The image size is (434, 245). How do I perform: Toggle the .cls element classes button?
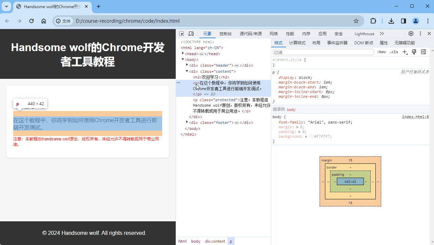394,52
